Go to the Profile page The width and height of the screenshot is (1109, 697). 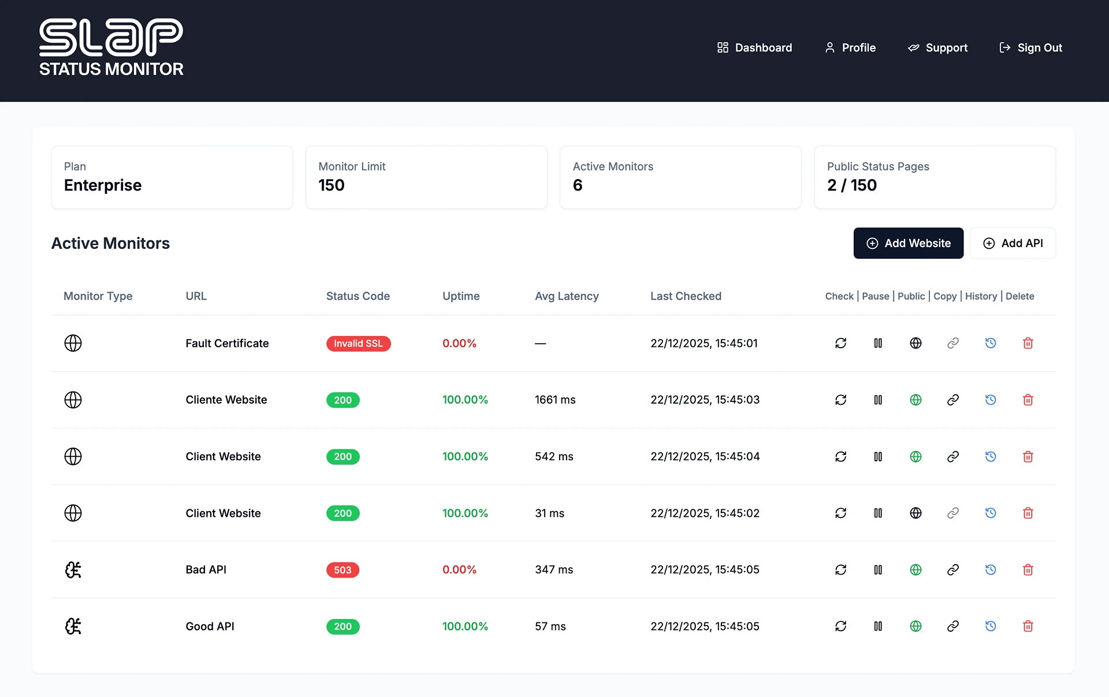pyautogui.click(x=849, y=47)
